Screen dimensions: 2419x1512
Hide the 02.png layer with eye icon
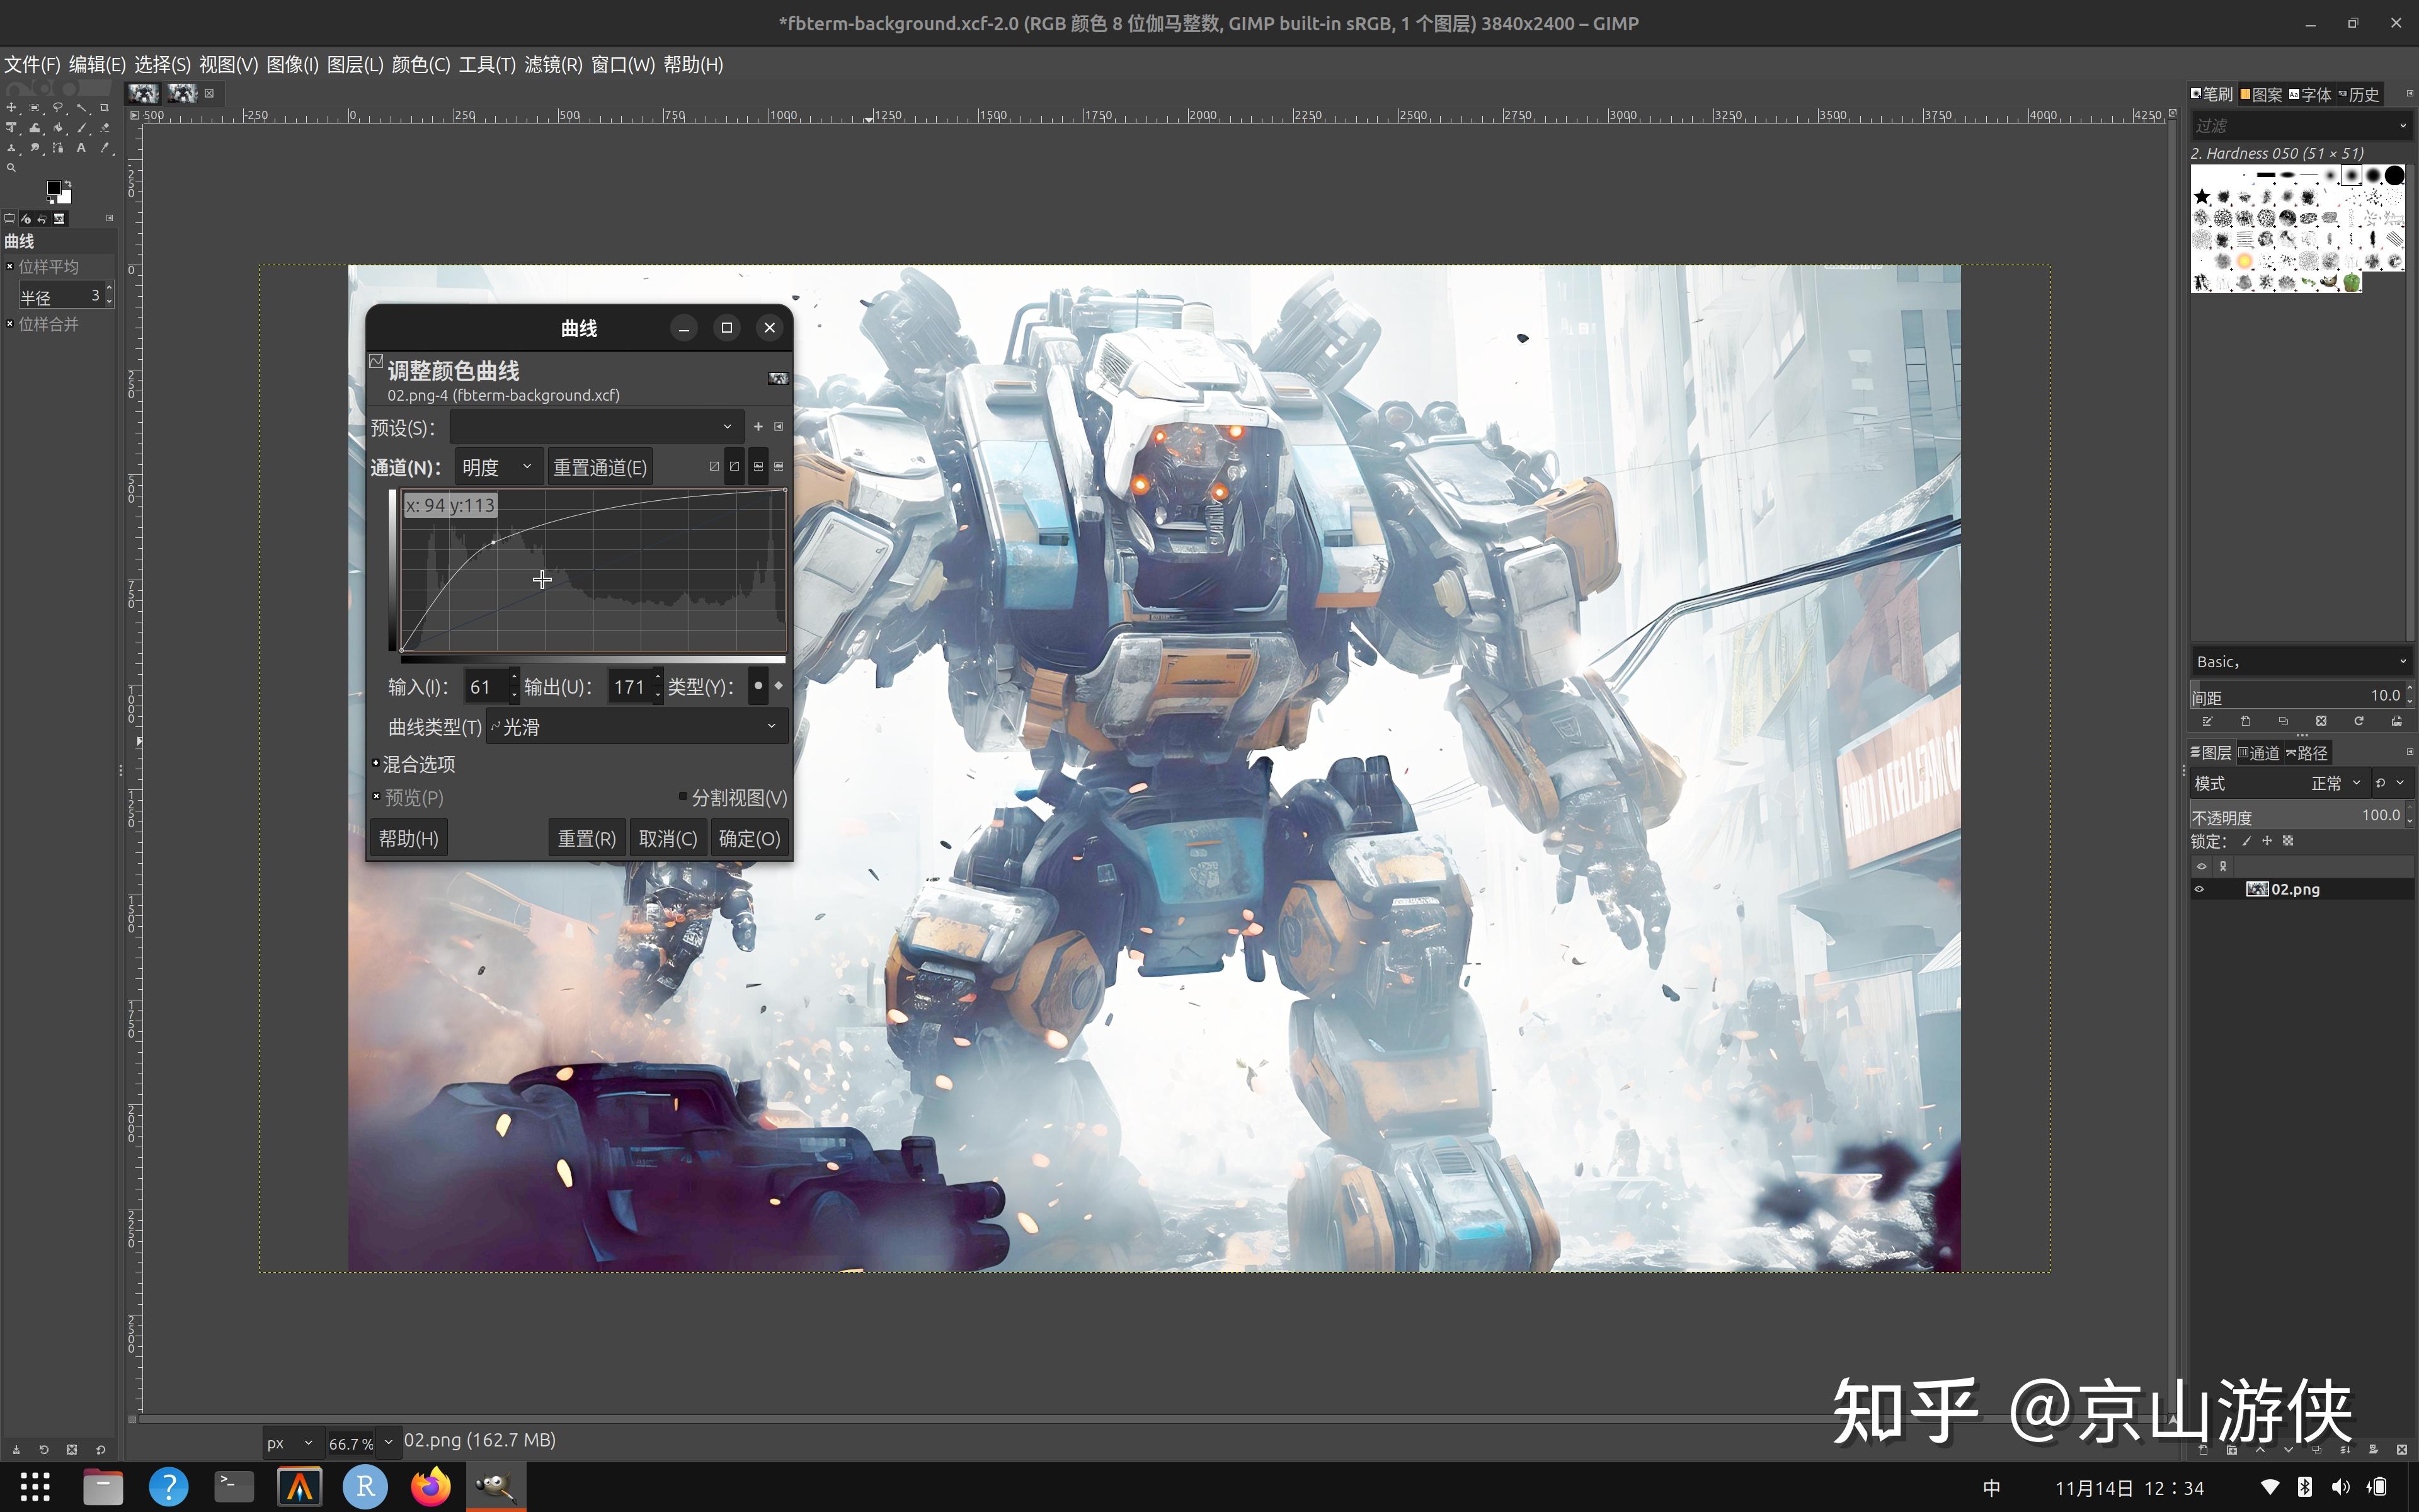[2199, 889]
